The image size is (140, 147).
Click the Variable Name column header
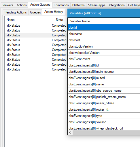coord(104,21)
